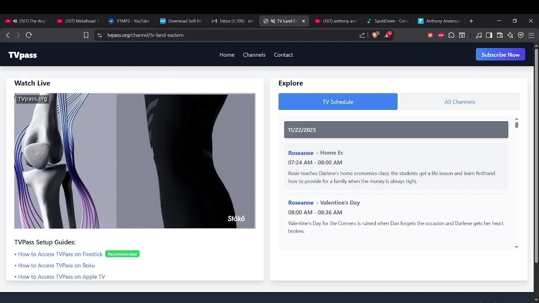Select the All Channels tab
This screenshot has height=303, width=539.
(460, 102)
